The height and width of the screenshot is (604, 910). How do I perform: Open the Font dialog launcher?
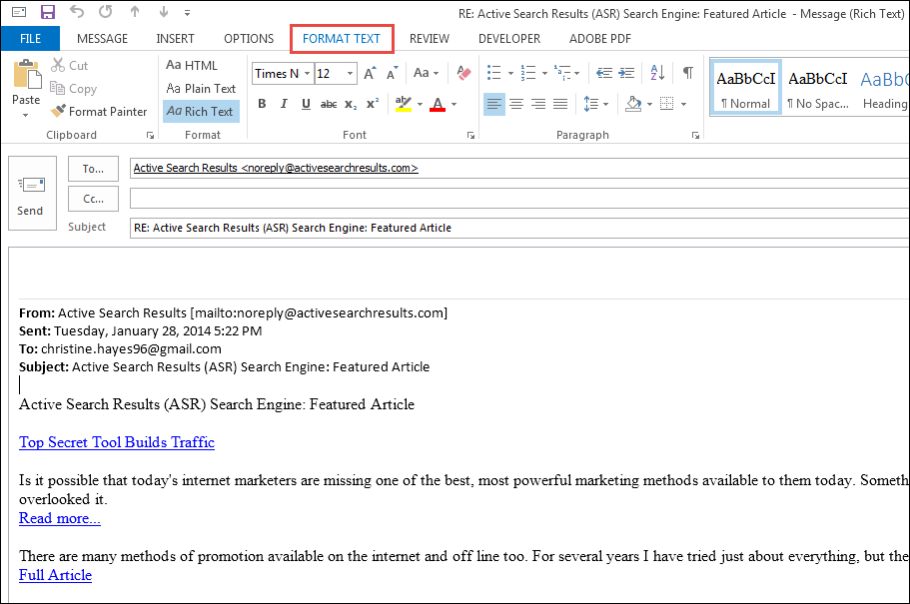click(x=470, y=135)
